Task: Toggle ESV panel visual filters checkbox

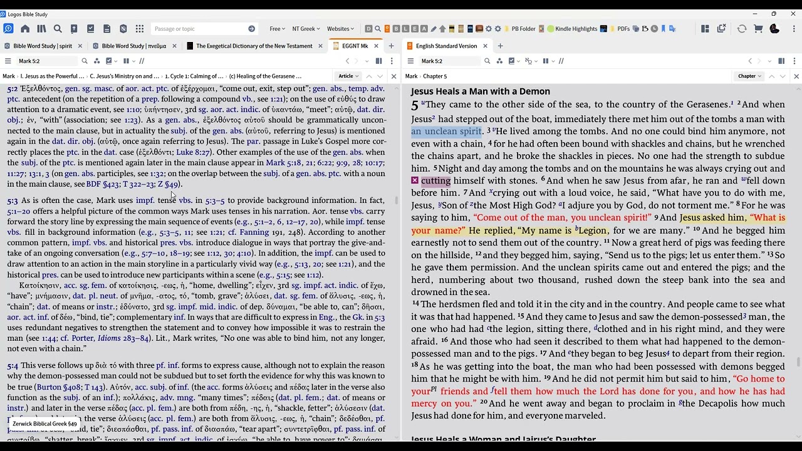Action: [x=511, y=61]
